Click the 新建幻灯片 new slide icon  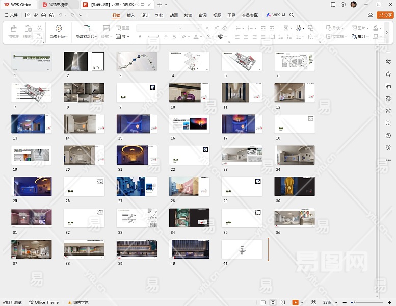point(87,29)
